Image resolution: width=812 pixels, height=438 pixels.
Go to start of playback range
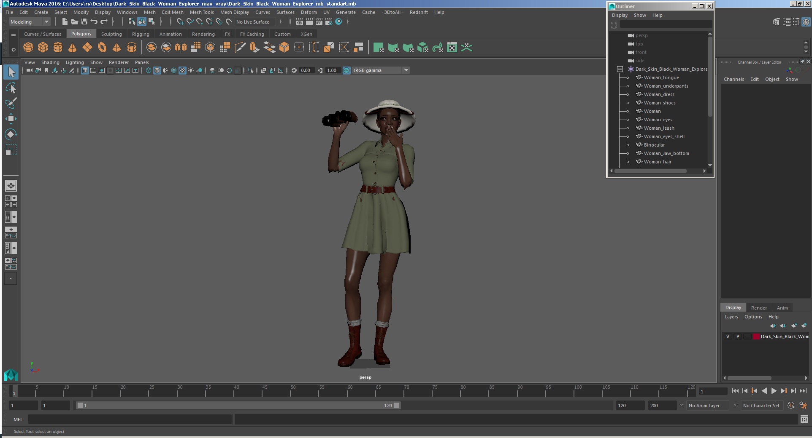tap(735, 391)
